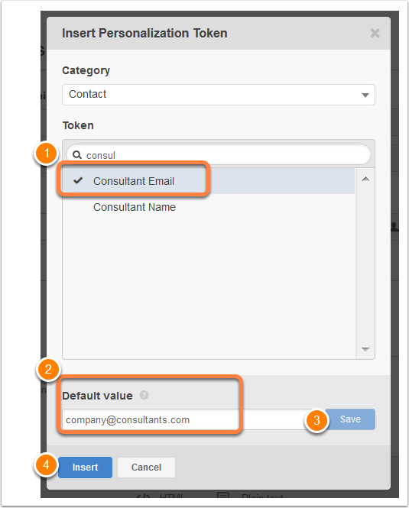Click the token list up arrow

[x=365, y=179]
